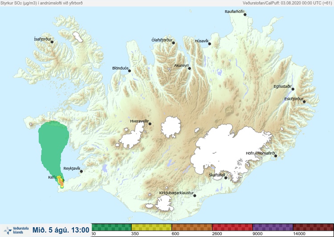Click the yellow 350 legend swatch

pos(151,227)
